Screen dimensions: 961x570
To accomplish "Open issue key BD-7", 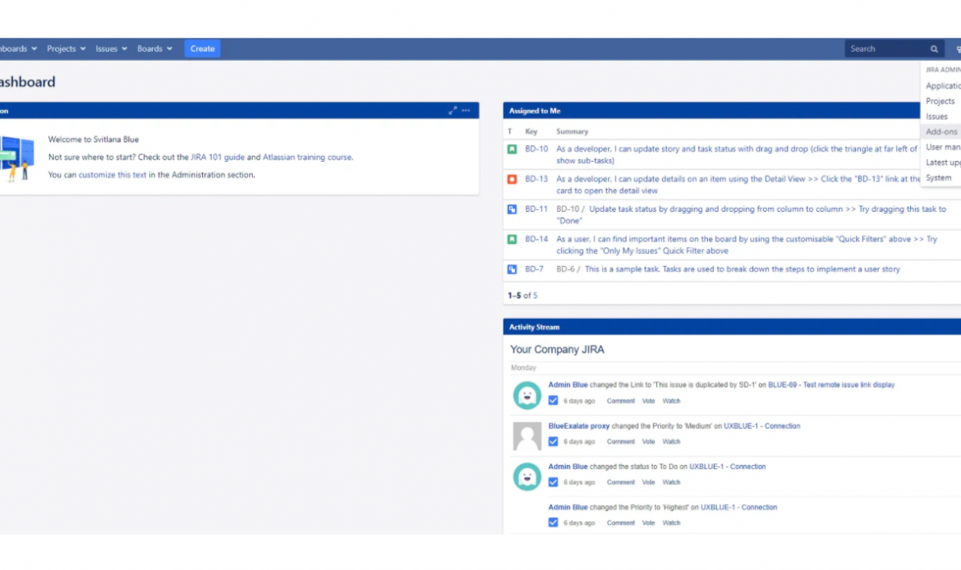I will coord(534,269).
